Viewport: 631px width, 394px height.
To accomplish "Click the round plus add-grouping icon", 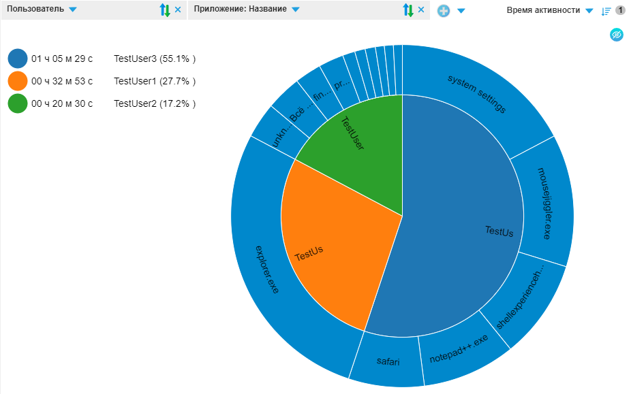I will 444,10.
